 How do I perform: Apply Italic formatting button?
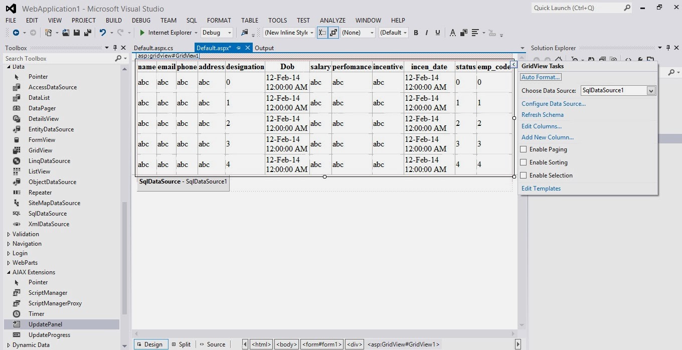click(x=427, y=33)
